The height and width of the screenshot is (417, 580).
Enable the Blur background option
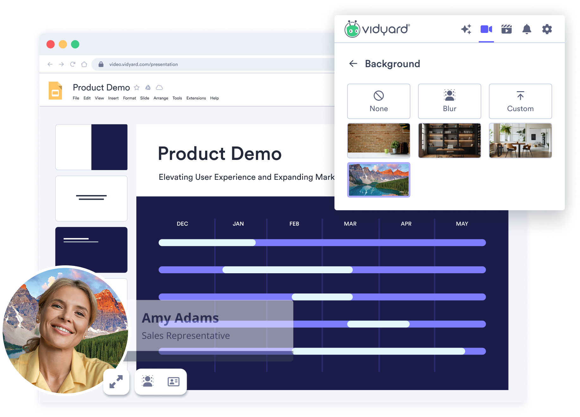(449, 101)
